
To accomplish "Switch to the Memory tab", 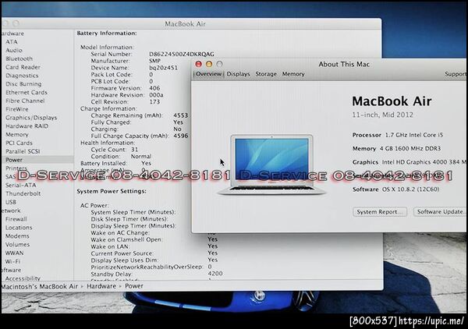I will click(x=293, y=74).
